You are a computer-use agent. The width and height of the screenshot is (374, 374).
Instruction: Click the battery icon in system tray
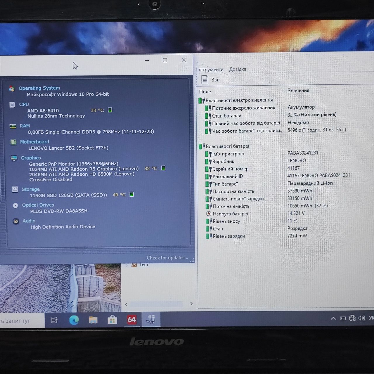343,318
